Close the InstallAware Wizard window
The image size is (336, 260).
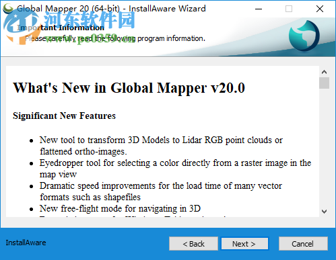[320, 9]
